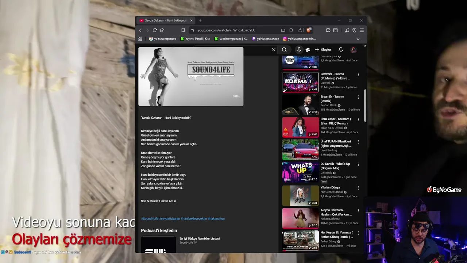Open Her Kuşun Eti Yenmez title
This screenshot has width=467, height=263.
[x=337, y=235]
